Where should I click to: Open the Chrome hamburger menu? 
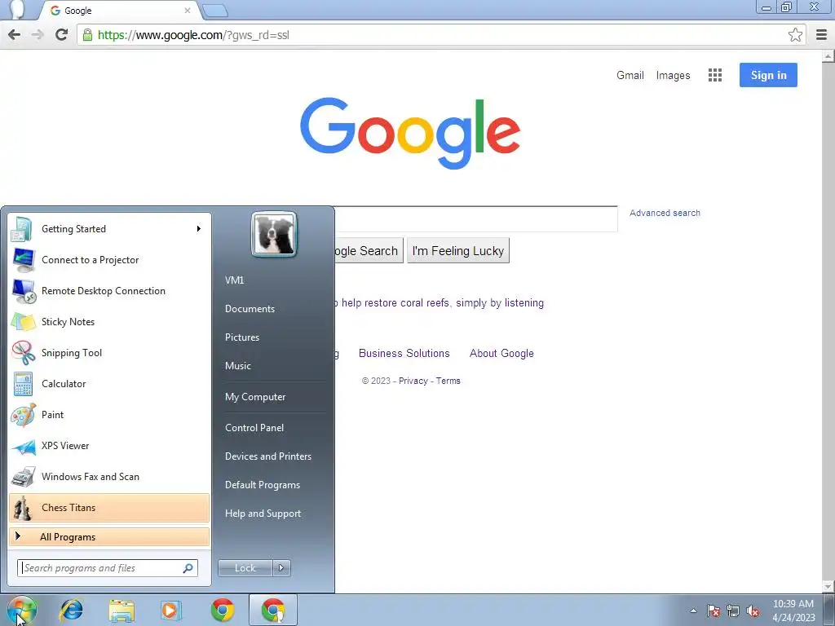821,35
